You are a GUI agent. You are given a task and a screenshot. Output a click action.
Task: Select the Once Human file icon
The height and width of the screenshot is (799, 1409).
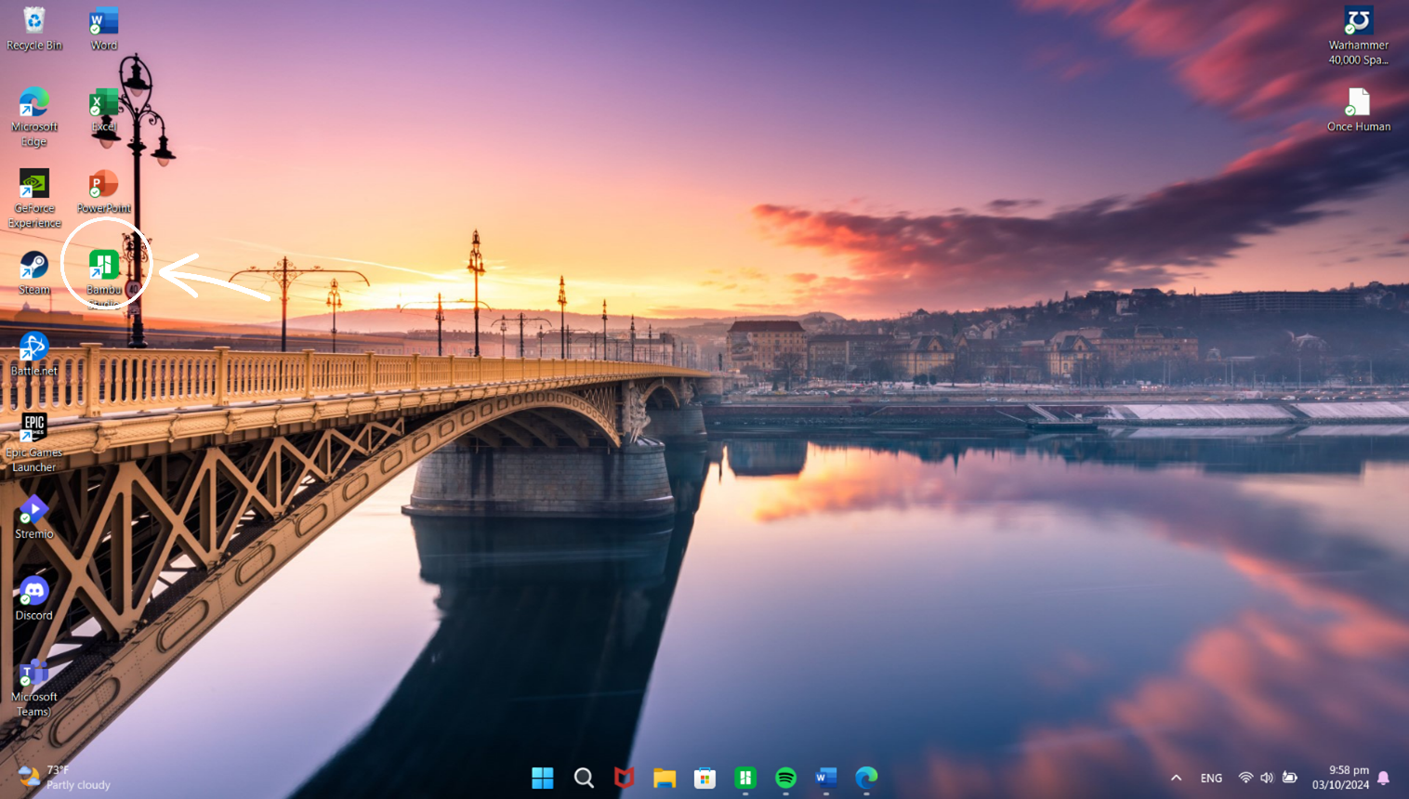(x=1358, y=104)
